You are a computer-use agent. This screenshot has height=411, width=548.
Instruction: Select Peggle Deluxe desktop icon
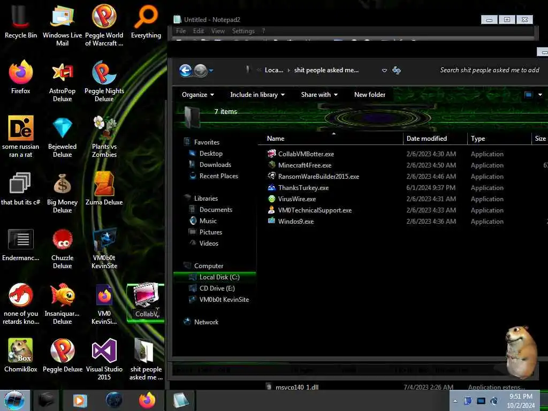(x=62, y=355)
